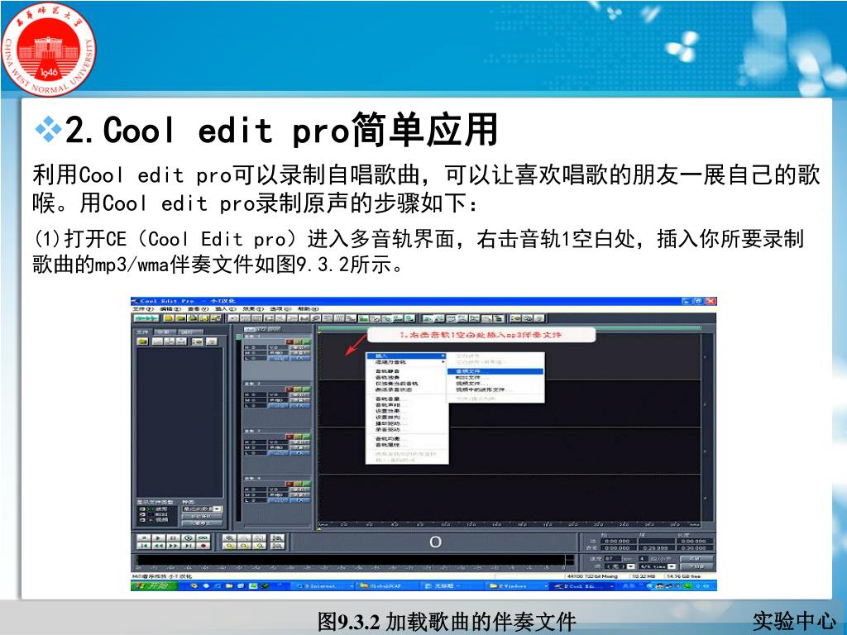Open the FX button on track 1
The image size is (847, 635).
tap(300, 358)
